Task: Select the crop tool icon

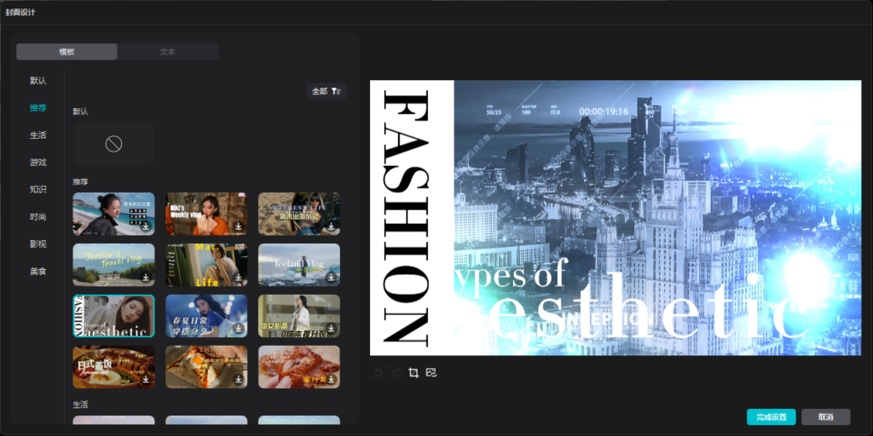Action: pos(413,373)
